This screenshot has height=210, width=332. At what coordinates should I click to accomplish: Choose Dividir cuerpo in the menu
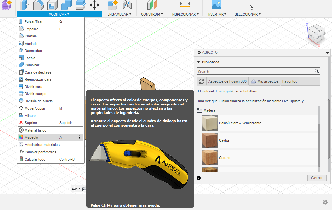35,94
